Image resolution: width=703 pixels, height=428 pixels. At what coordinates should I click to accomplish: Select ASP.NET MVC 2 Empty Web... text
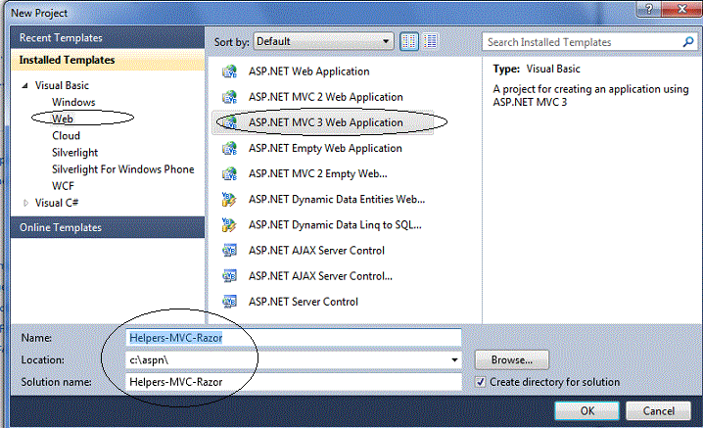point(318,173)
